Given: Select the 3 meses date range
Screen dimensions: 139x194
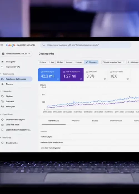Looking at the screenshot, I should 69,62.
